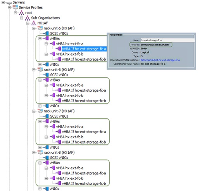Image resolution: width=200 pixels, height=191 pixels.
Task: Click vNICs icon under rack-unit-5
Action: point(46,64)
